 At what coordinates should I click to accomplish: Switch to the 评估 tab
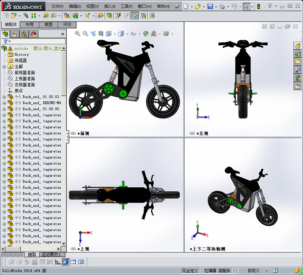coord(67,25)
